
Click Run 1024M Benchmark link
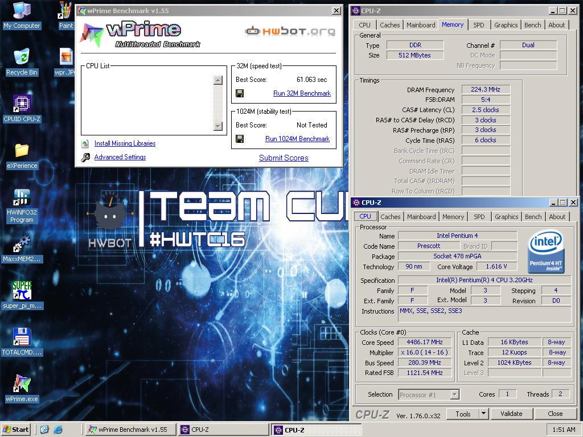tap(297, 139)
